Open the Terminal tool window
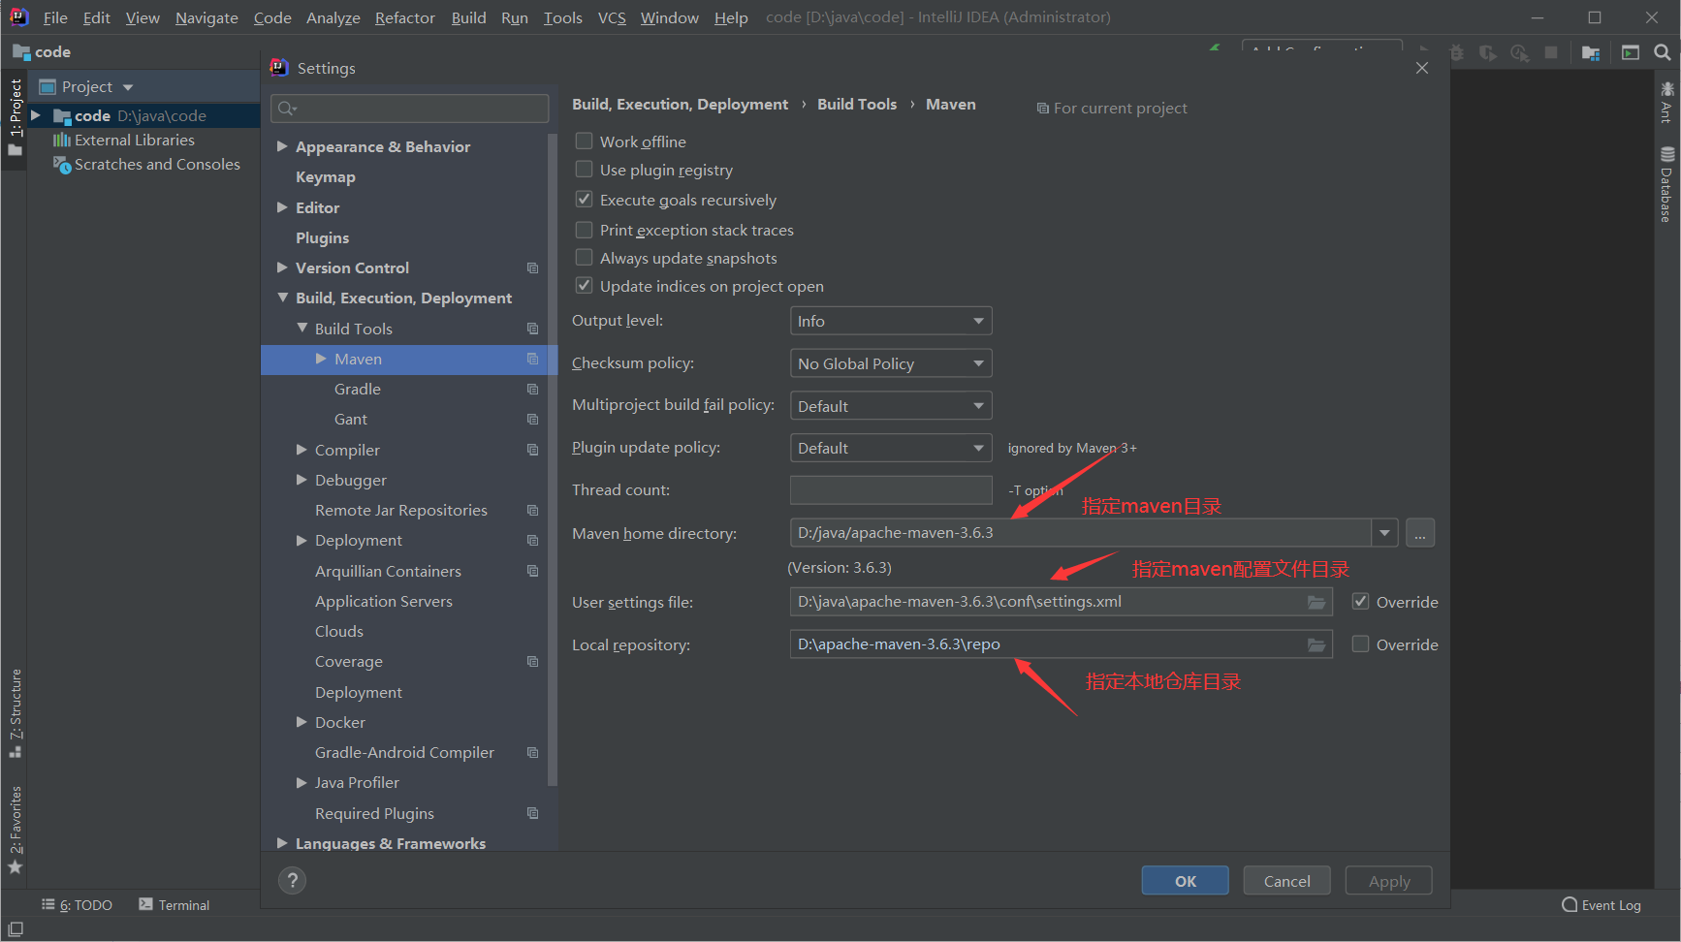 pyautogui.click(x=174, y=905)
